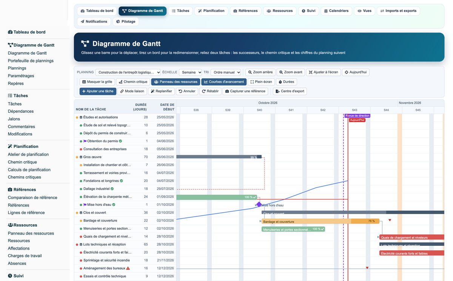Open Comparaison de référence link
The height and width of the screenshot is (281, 453).
(32, 197)
